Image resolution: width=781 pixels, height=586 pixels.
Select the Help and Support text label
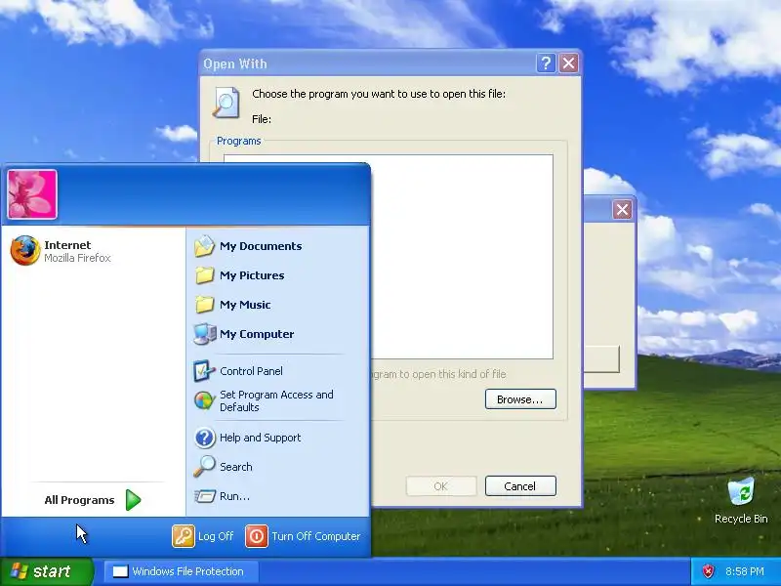[x=260, y=438]
